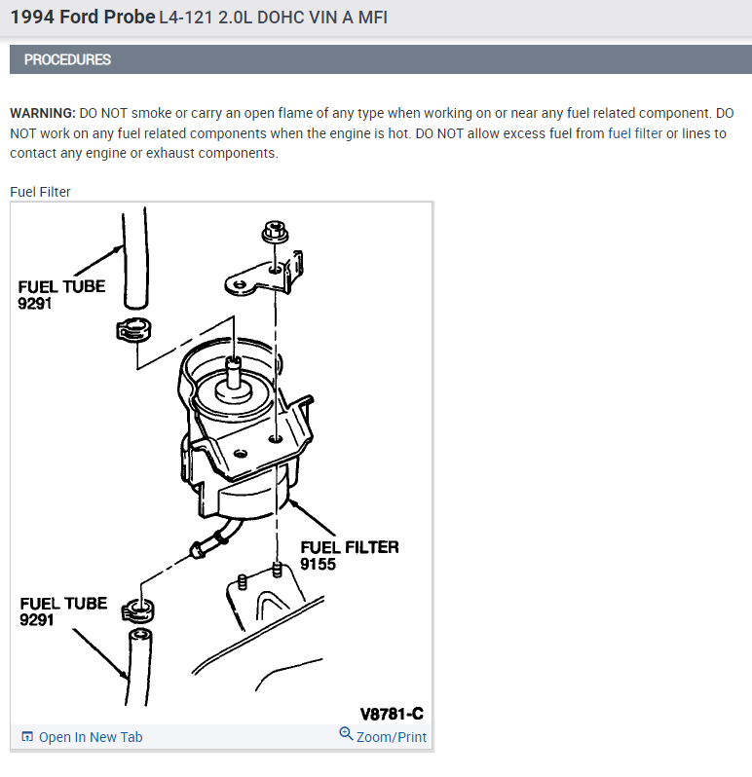Click the upper FUEL TUBE 9291 label
752x777 pixels.
(x=61, y=295)
